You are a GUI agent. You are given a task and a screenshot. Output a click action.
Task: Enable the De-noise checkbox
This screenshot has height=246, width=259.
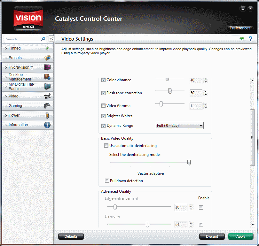[x=201, y=225]
